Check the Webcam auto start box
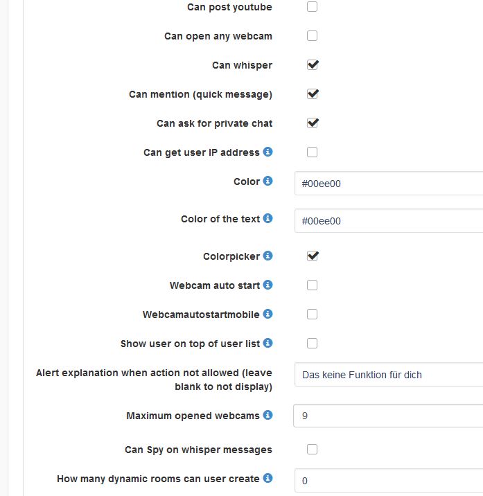The image size is (483, 496). coord(313,285)
